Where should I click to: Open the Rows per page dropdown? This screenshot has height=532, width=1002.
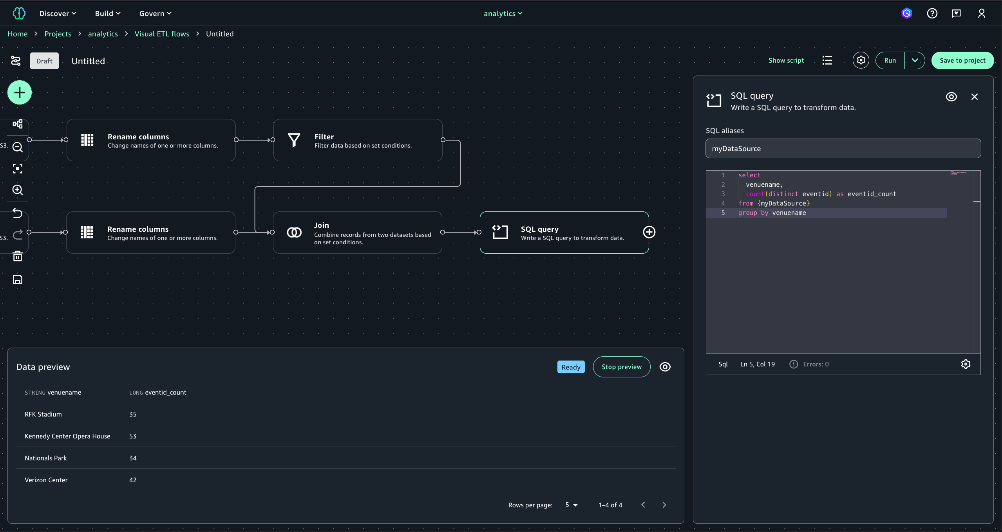[572, 505]
